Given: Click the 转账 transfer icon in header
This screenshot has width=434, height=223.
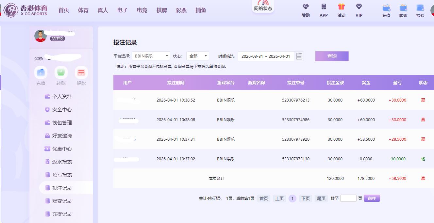Looking at the screenshot, I should (x=403, y=8).
